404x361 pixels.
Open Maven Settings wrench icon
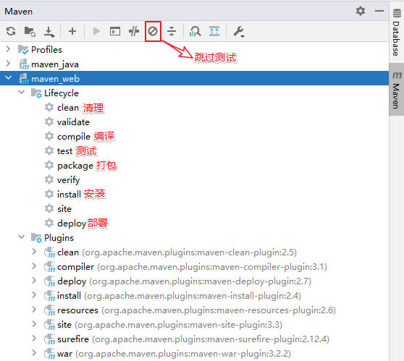click(239, 32)
